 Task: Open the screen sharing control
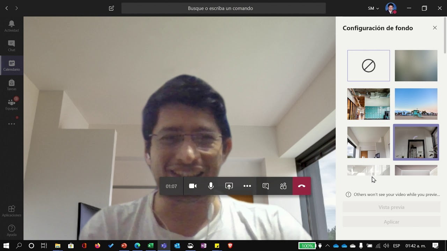pos(229,186)
